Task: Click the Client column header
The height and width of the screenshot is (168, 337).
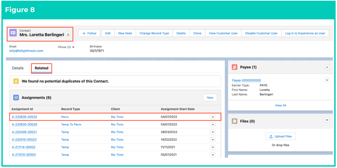Action: click(x=115, y=109)
